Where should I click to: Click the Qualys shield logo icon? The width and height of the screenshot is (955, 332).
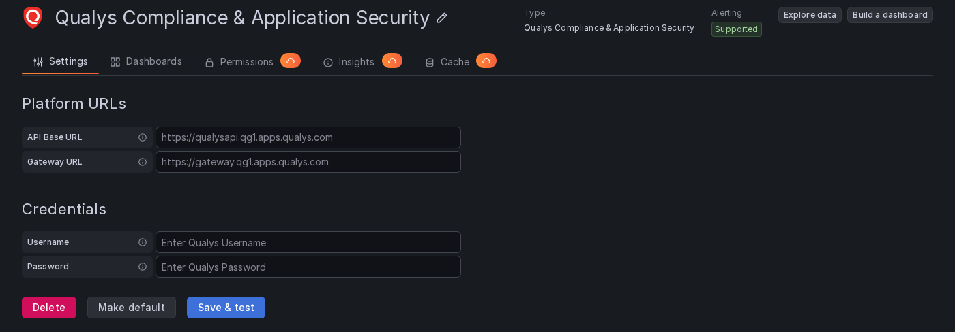(x=33, y=18)
